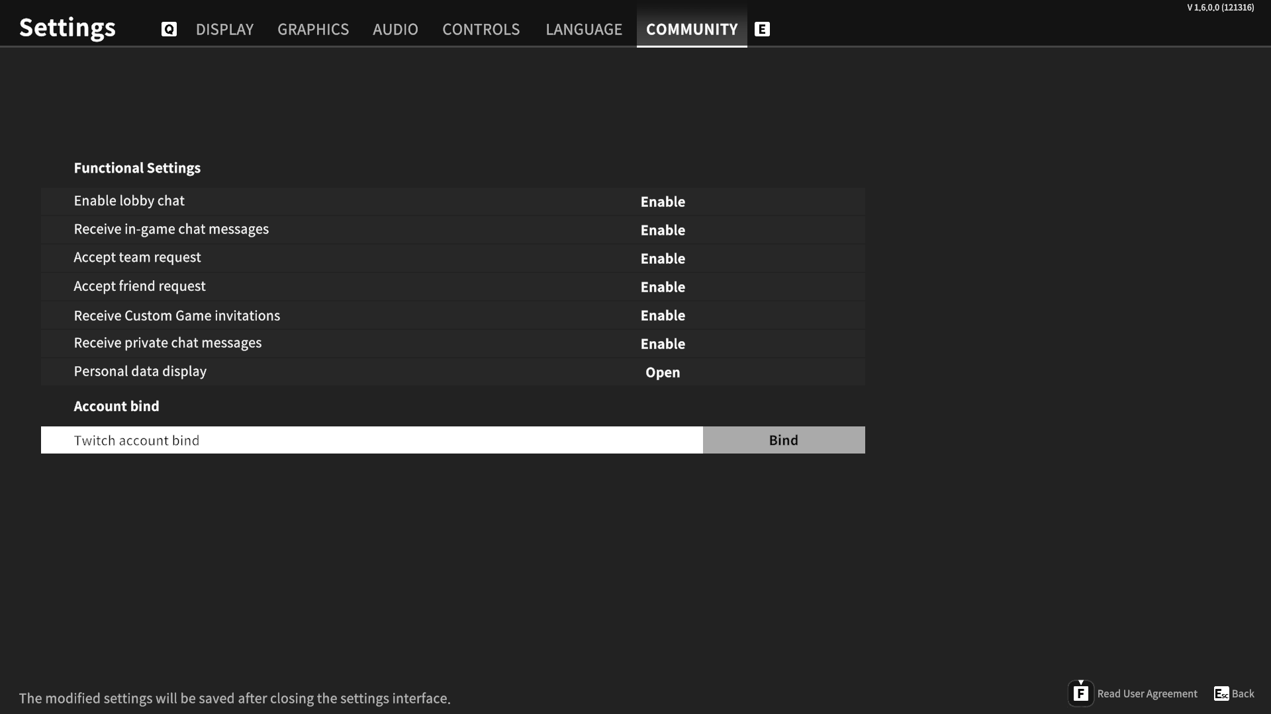Viewport: 1271px width, 714px height.
Task: Click Read User Agreement link
Action: (x=1147, y=694)
